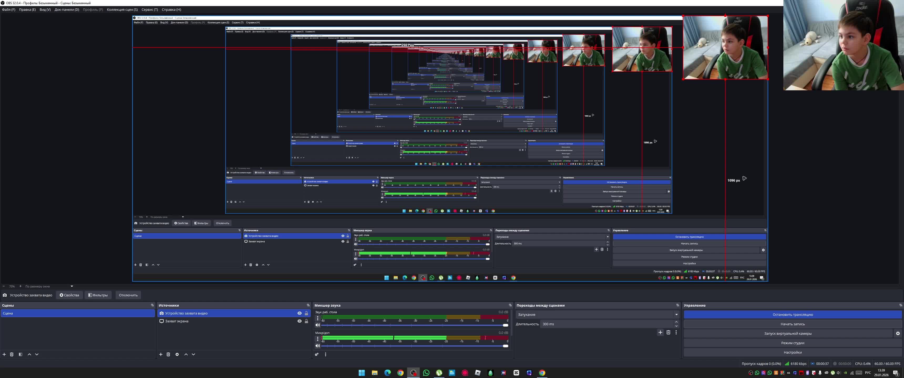This screenshot has height=378, width=904.
Task: Unlock the Захват экрана source lock
Action: click(306, 321)
